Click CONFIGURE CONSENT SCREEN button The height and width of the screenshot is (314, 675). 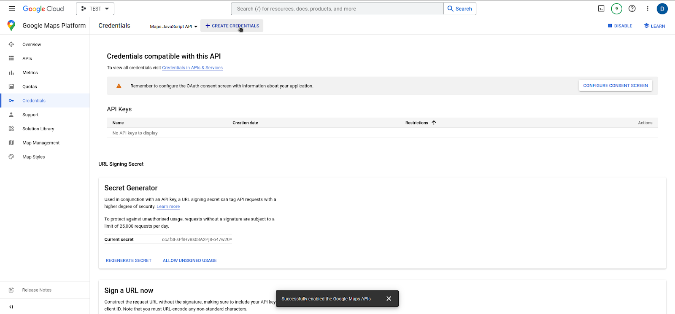[616, 86]
